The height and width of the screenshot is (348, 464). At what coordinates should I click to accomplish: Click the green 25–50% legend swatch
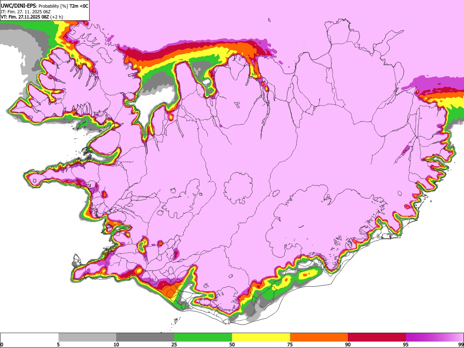203,338
